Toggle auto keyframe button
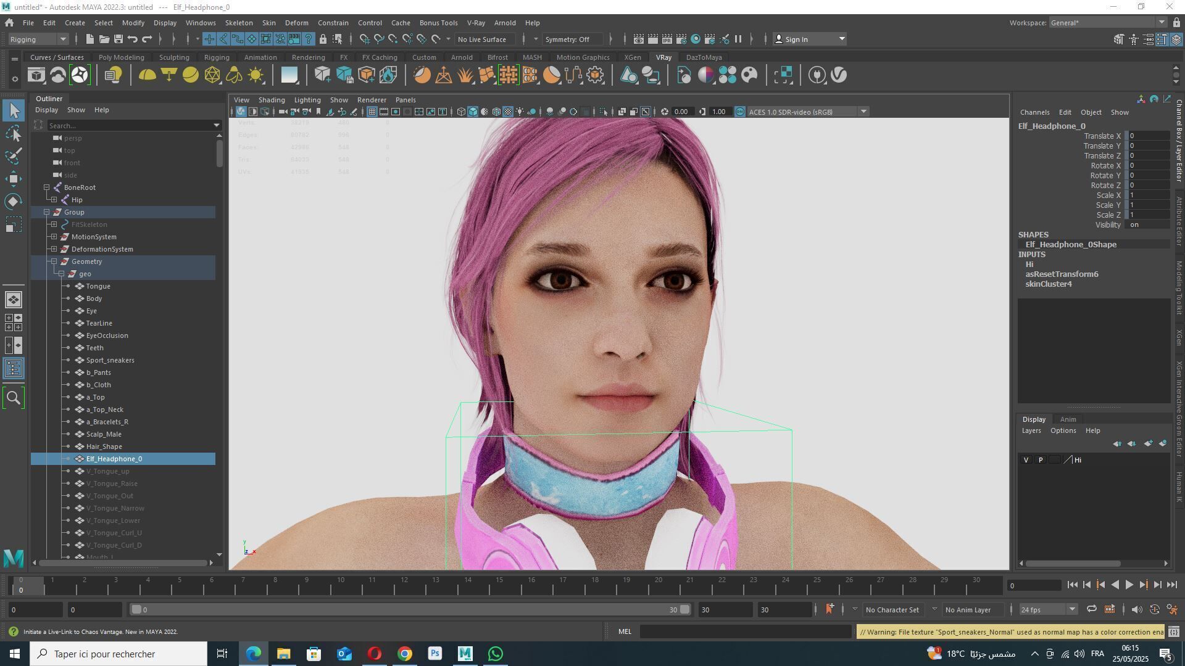The width and height of the screenshot is (1185, 666). [1155, 610]
